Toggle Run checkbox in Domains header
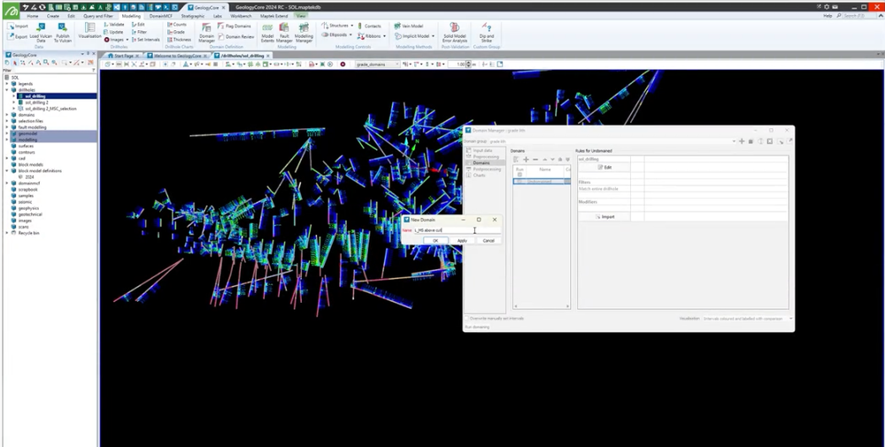This screenshot has height=447, width=885. (x=519, y=175)
